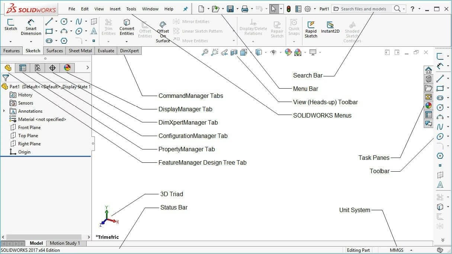Expand the right vertical toolbar's overflow chevrons
The width and height of the screenshot is (452, 254).
pyautogui.click(x=443, y=240)
